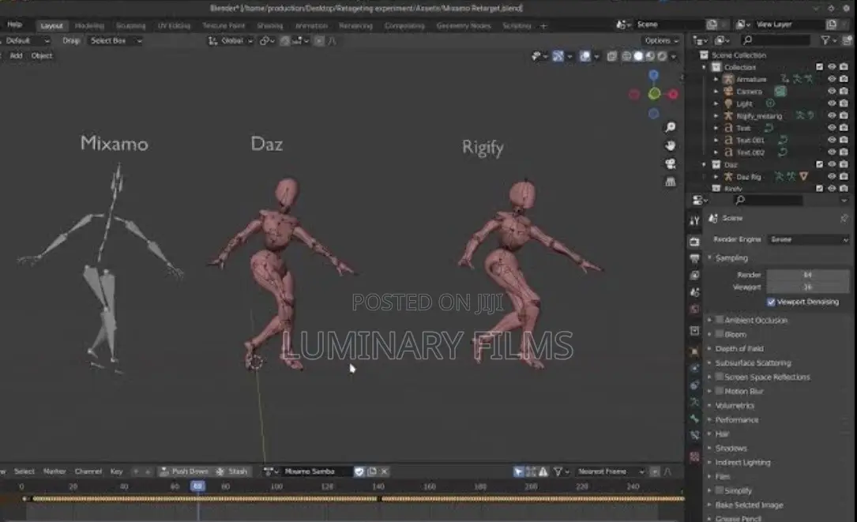
Task: Click the outliner filter funnel icon
Action: pyautogui.click(x=826, y=40)
